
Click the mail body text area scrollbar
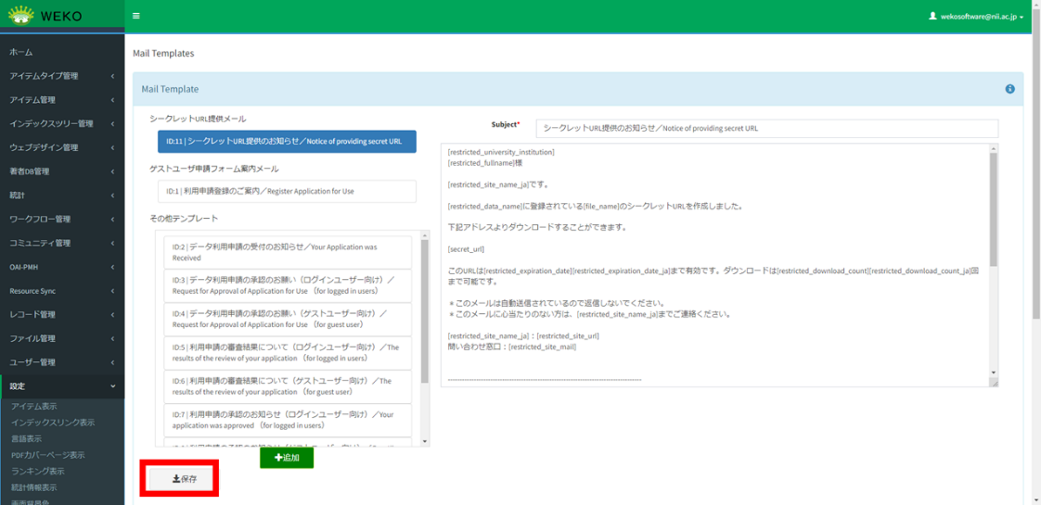(x=993, y=208)
